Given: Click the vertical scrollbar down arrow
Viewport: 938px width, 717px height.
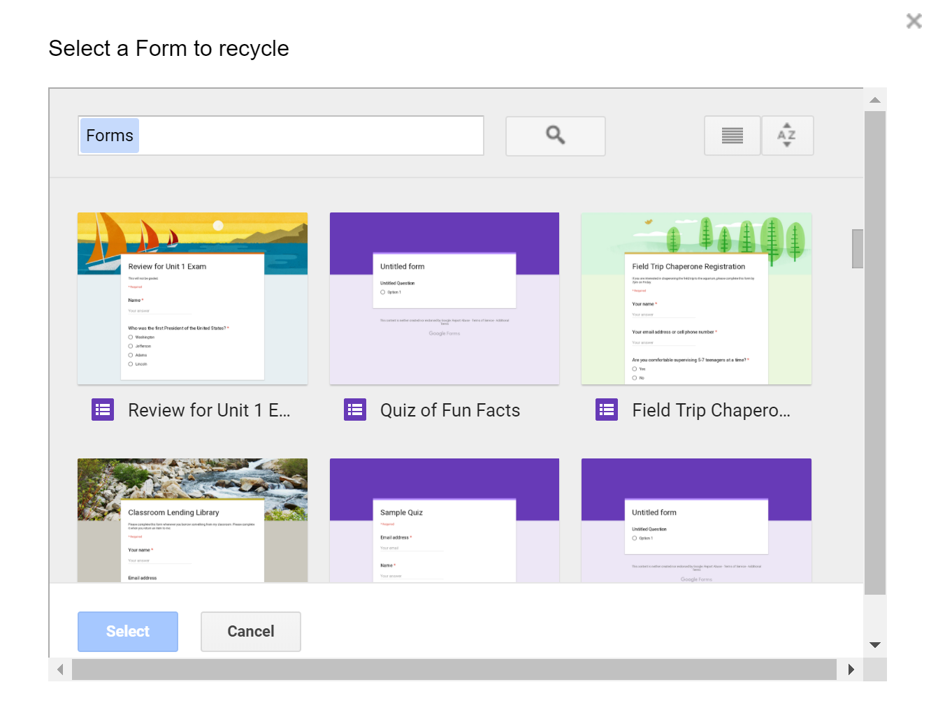Looking at the screenshot, I should (x=874, y=645).
